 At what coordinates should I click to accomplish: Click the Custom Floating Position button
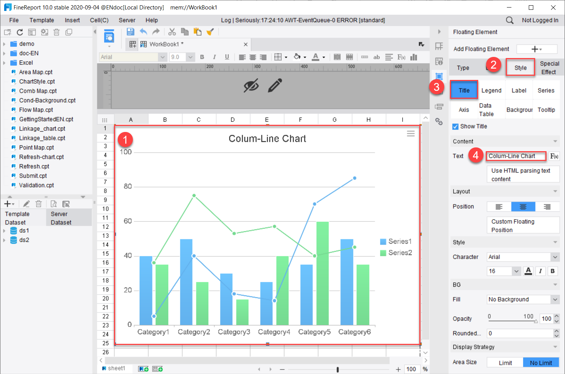point(523,225)
